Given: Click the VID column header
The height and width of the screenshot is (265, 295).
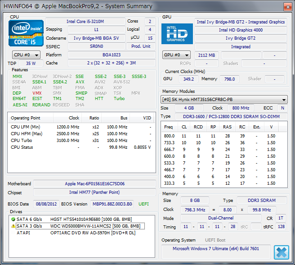Looking at the screenshot, I should point(142,118).
